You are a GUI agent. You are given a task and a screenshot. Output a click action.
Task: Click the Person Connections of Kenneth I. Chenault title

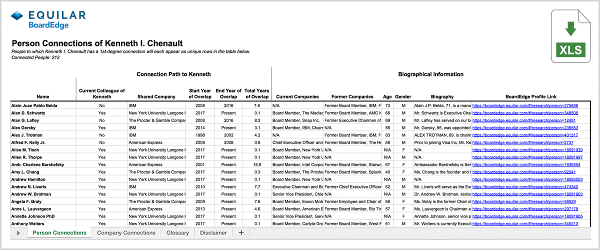(x=97, y=43)
